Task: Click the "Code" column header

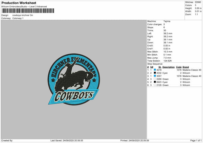Action: pyautogui.click(x=179, y=67)
